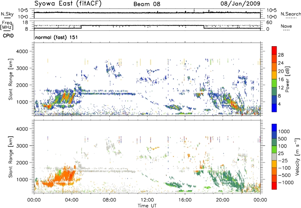301x208 pixels.
Task: Click the '1000' label on Velocity colorbar
Action: [x=284, y=131]
